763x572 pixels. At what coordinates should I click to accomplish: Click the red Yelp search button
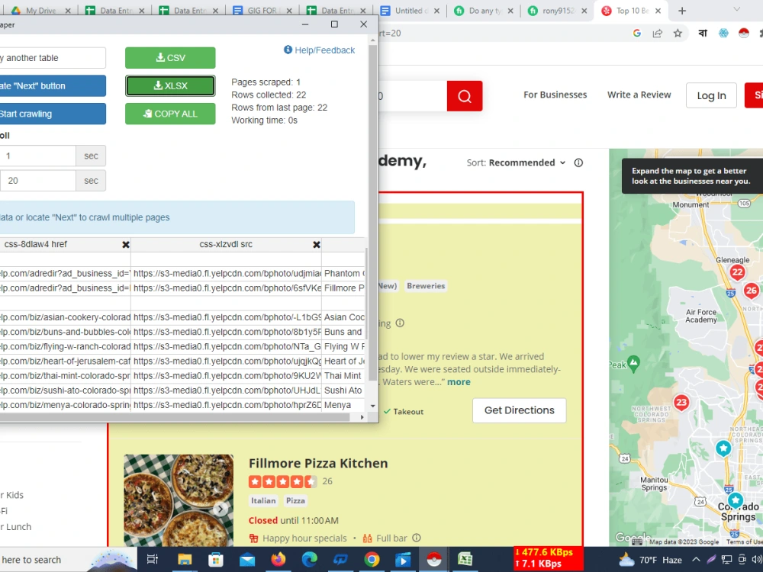(464, 96)
